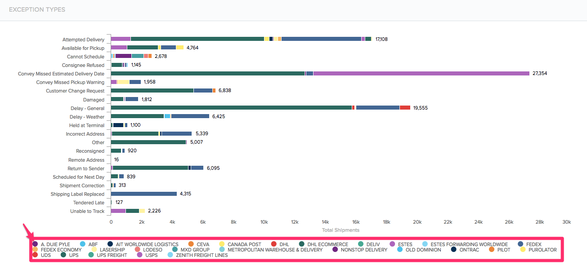Click the Scheduled for Next Day label

click(x=78, y=177)
